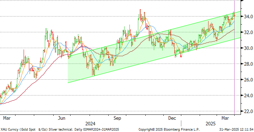Viewport: 254px width, 132px height.
Task: Click the Bloomberg Finance copyright text
Action: 169,130
